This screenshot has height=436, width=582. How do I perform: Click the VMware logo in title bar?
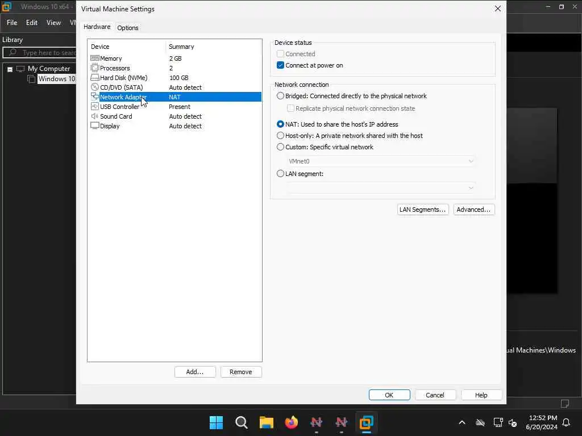pyautogui.click(x=7, y=7)
